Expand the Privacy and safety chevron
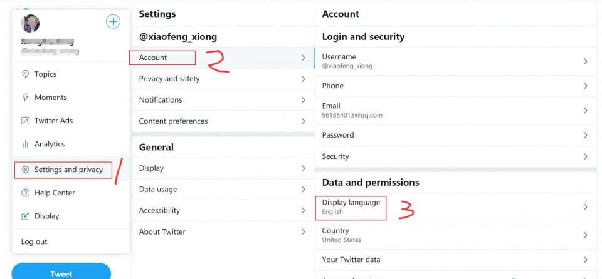The height and width of the screenshot is (279, 602). click(x=303, y=79)
